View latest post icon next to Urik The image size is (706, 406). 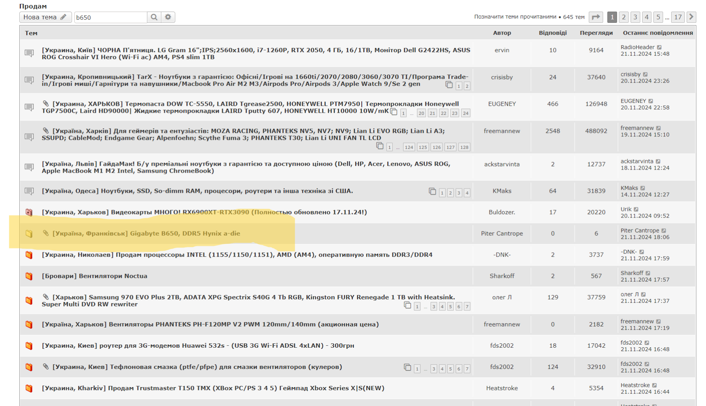[636, 209]
